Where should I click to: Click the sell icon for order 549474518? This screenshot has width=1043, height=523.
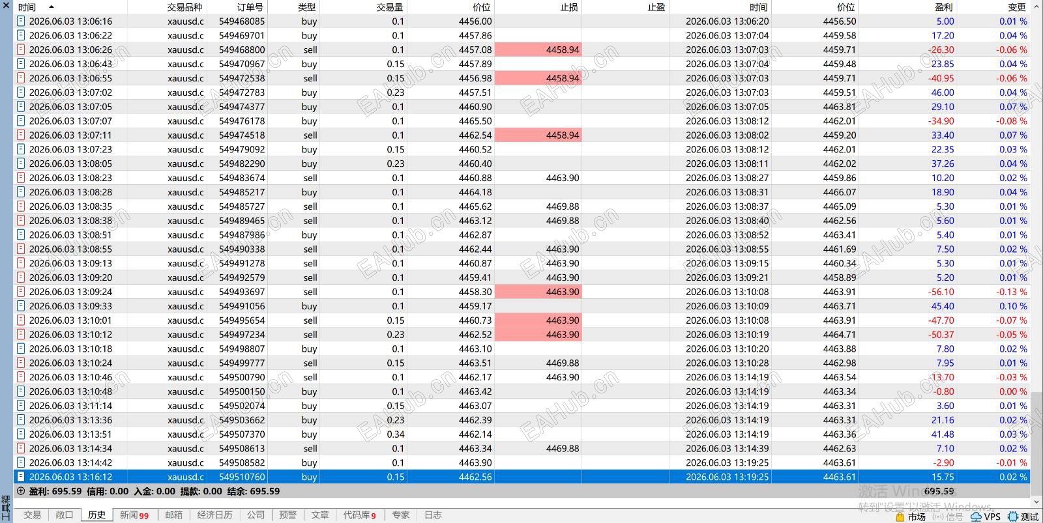coord(20,135)
